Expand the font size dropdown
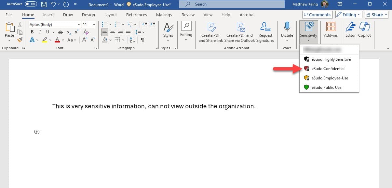 tap(94, 24)
